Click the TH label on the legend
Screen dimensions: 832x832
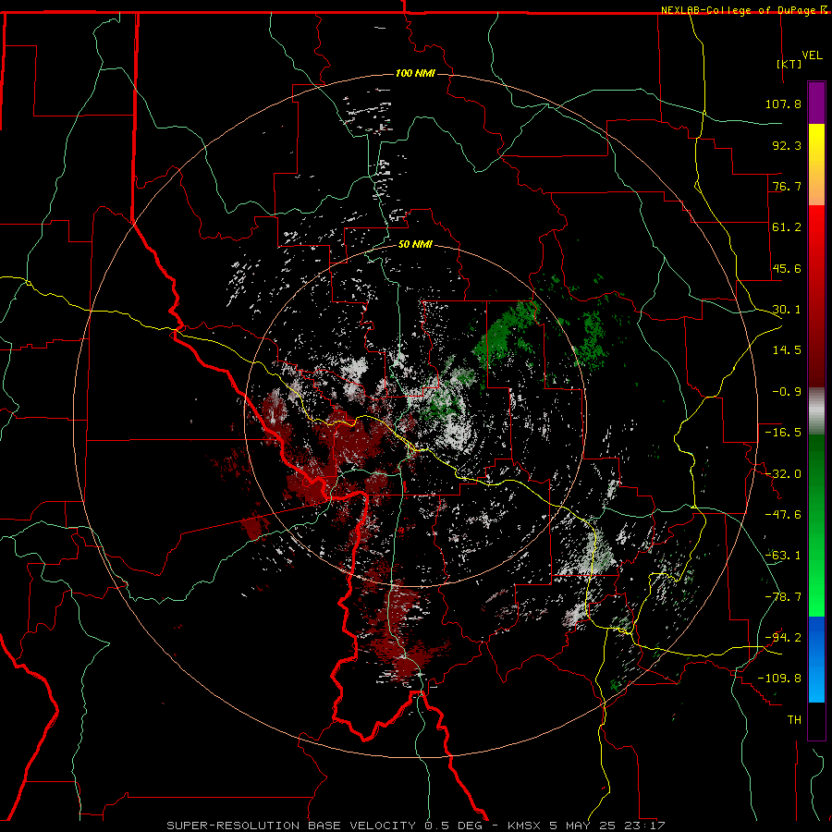[x=794, y=720]
